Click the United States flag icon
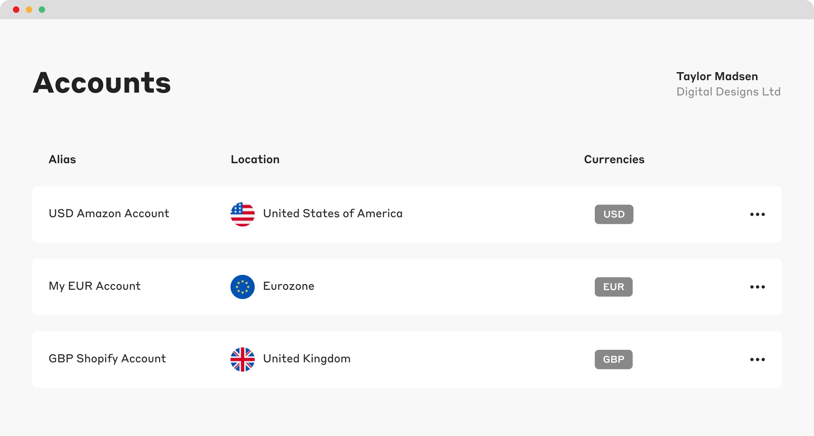The image size is (814, 436). pyautogui.click(x=243, y=214)
